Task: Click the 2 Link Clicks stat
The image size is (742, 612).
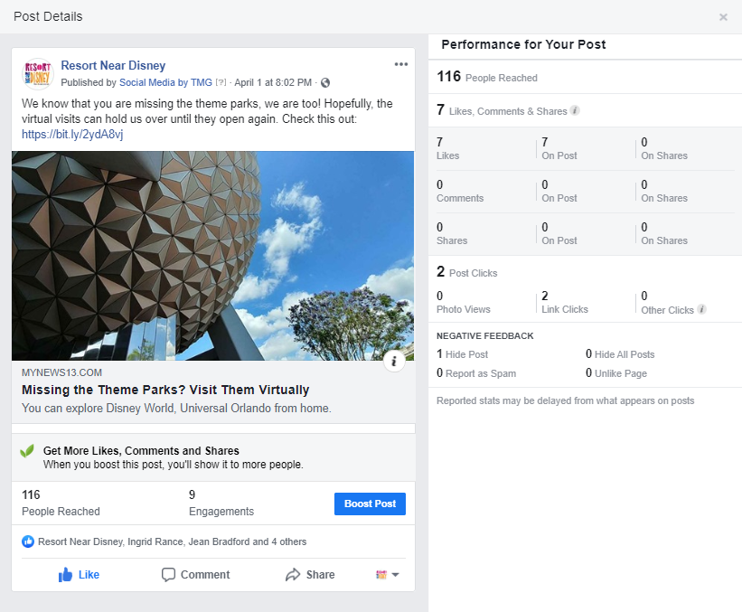Action: coord(565,302)
